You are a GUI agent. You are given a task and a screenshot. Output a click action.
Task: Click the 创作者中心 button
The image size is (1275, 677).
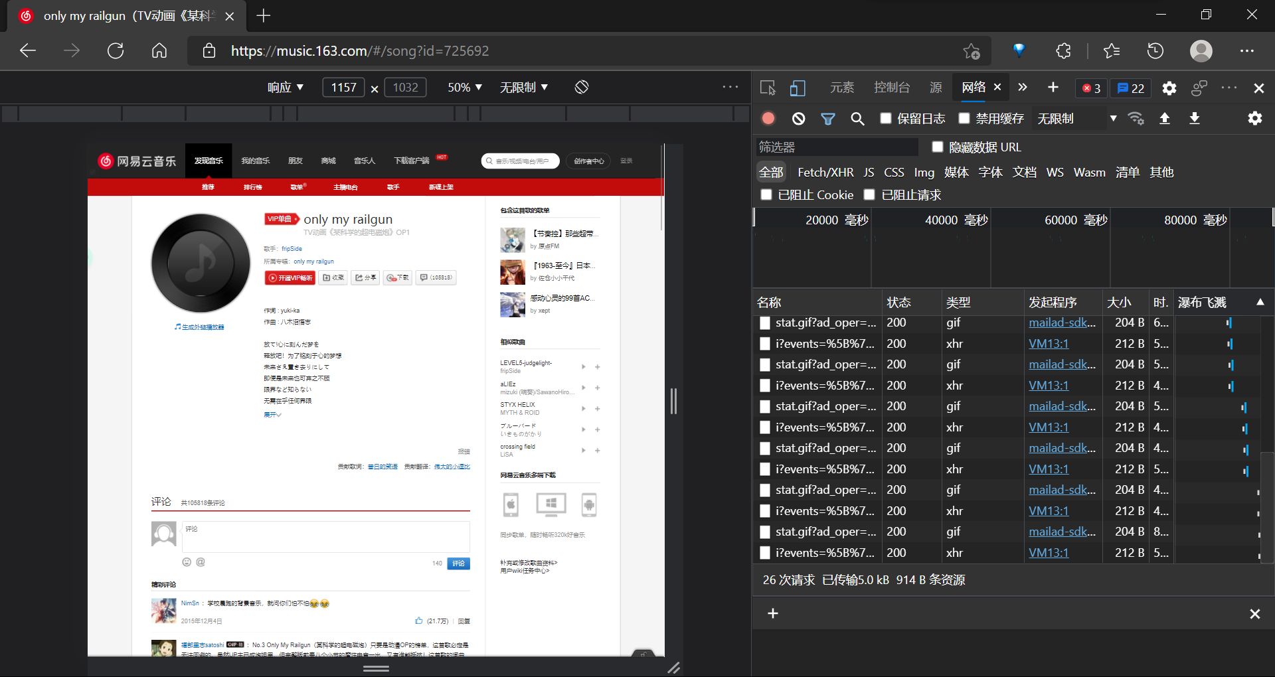[x=589, y=161]
